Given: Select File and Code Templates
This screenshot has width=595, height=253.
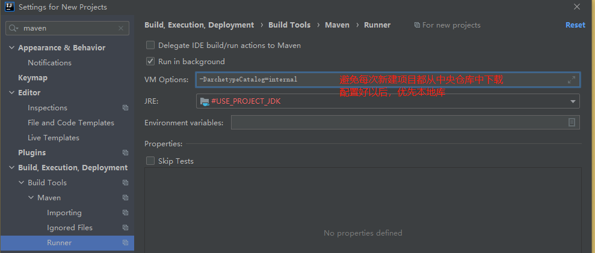Looking at the screenshot, I should coord(71,123).
